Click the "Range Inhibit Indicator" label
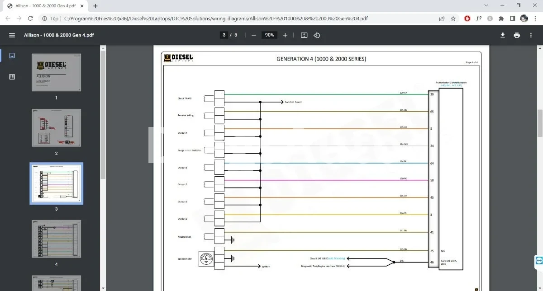 click(190, 150)
